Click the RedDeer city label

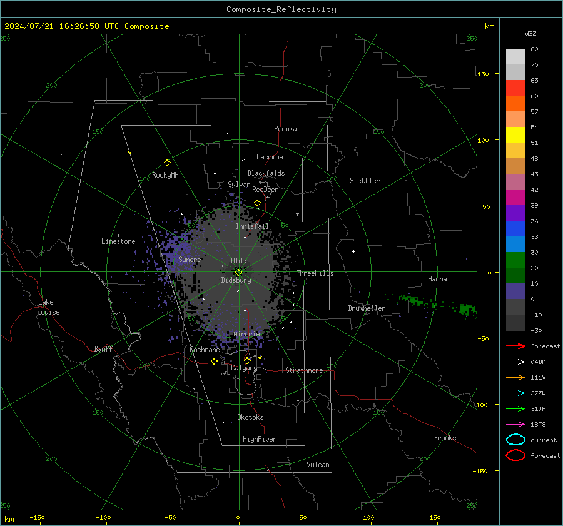265,190
